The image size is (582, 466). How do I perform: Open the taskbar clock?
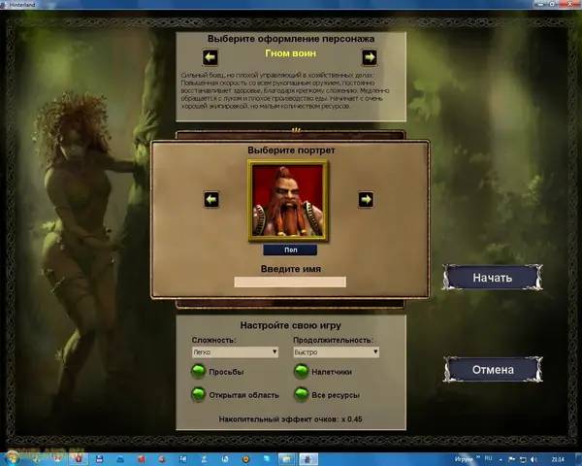[x=558, y=459]
